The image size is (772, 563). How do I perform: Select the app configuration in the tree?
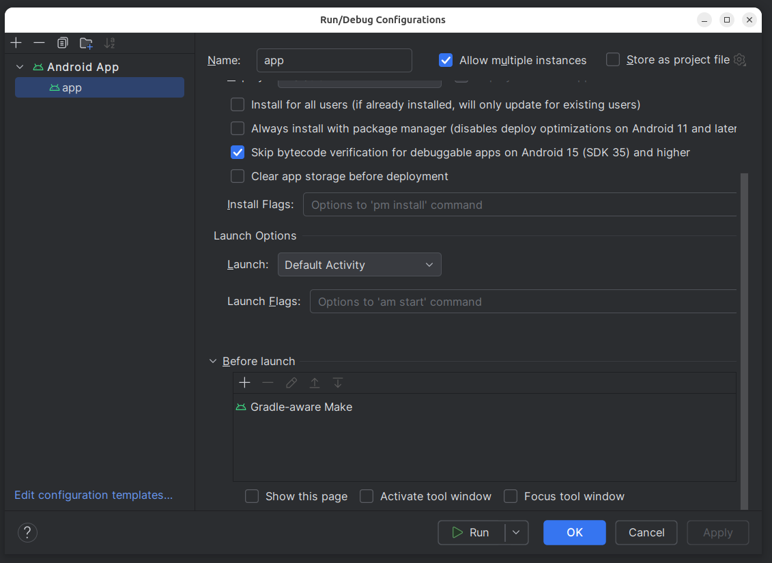pyautogui.click(x=72, y=88)
